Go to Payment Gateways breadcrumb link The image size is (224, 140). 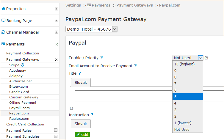point(134,5)
